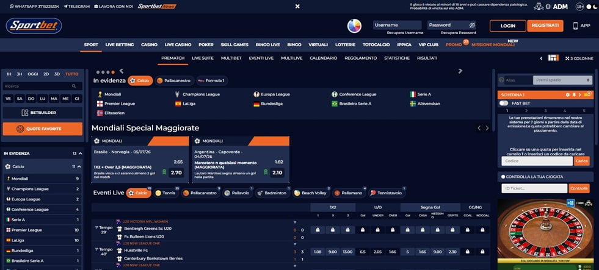
Task: Select the Formula 1 sport chip
Action: pyautogui.click(x=212, y=81)
